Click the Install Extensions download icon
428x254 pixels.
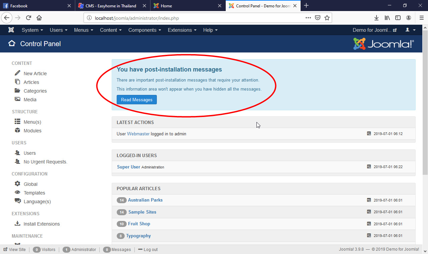[18, 224]
